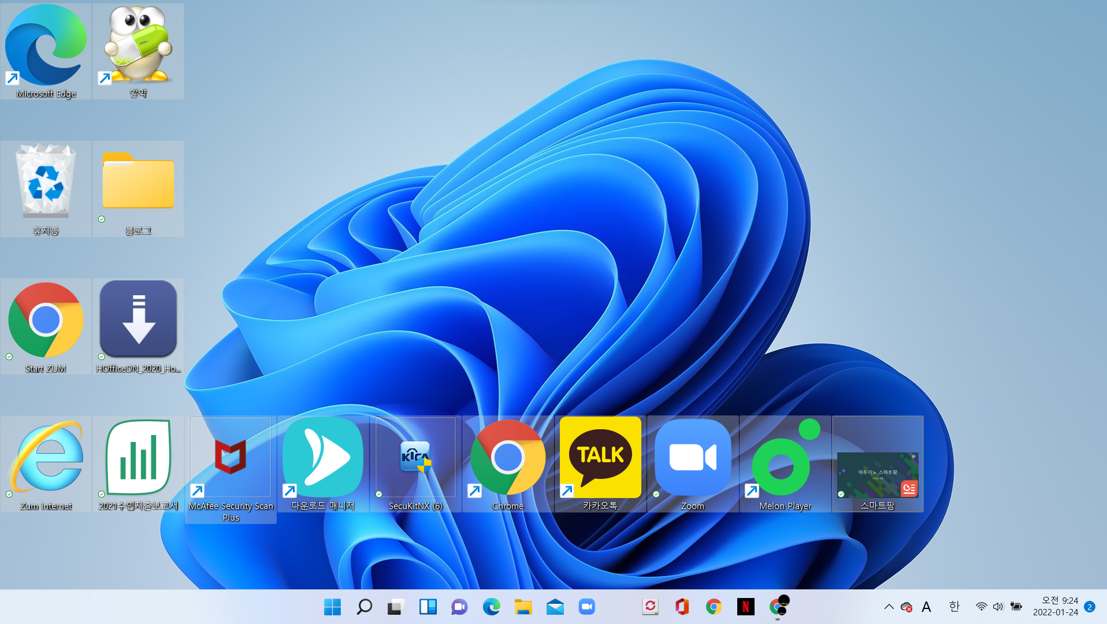Select the Melon Player desktop shortcut
1107x624 pixels.
coord(785,464)
